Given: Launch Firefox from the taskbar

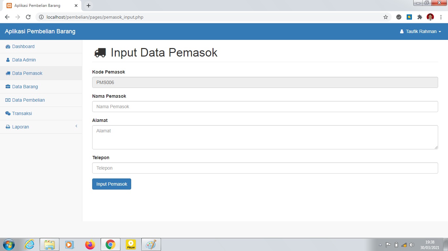Looking at the screenshot, I should pyautogui.click(x=90, y=244).
